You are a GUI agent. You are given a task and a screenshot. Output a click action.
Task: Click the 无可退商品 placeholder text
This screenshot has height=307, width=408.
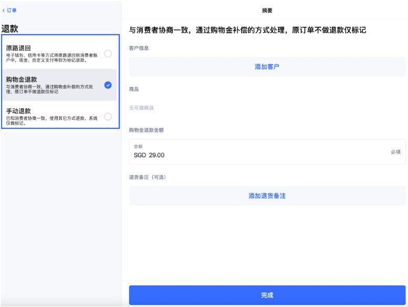click(x=142, y=108)
